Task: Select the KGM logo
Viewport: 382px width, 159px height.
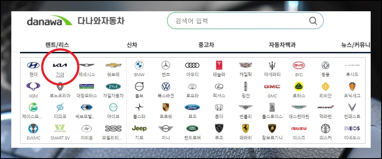Action: pos(34,86)
